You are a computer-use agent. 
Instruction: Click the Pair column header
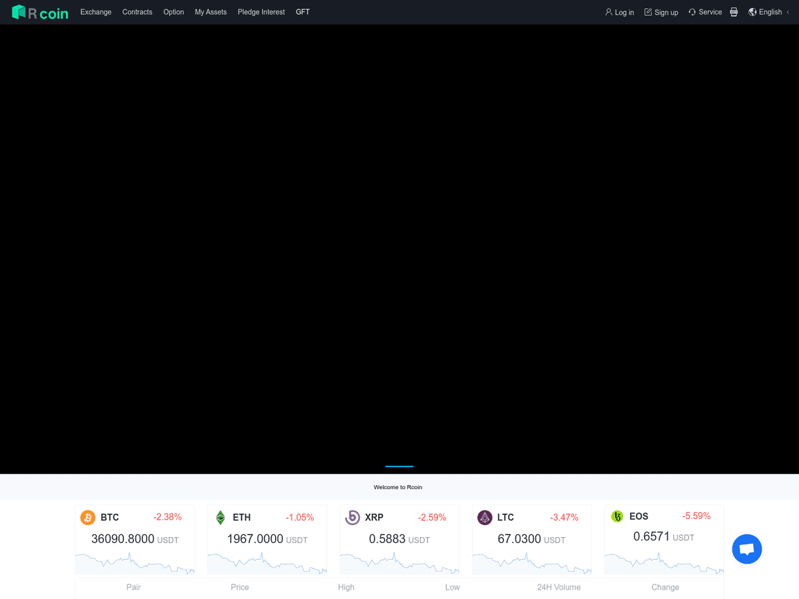coord(134,587)
